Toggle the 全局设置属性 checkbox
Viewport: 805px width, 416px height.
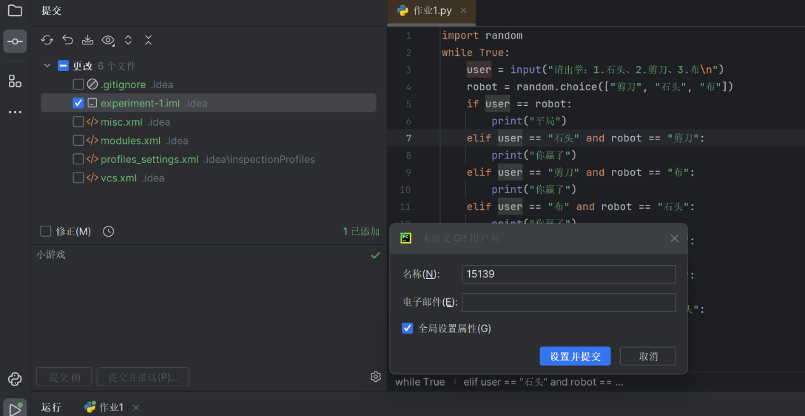[x=408, y=328]
